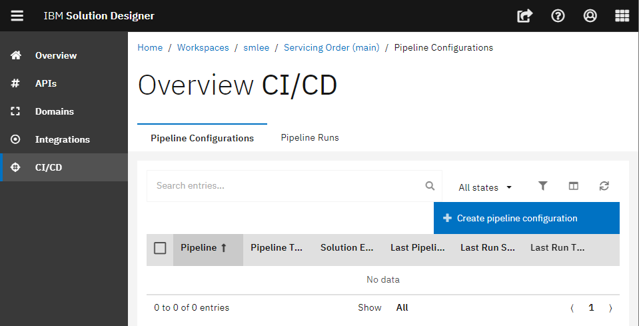Viewport: 639px width, 326px height.
Task: Click the search magnifier icon
Action: (x=430, y=186)
